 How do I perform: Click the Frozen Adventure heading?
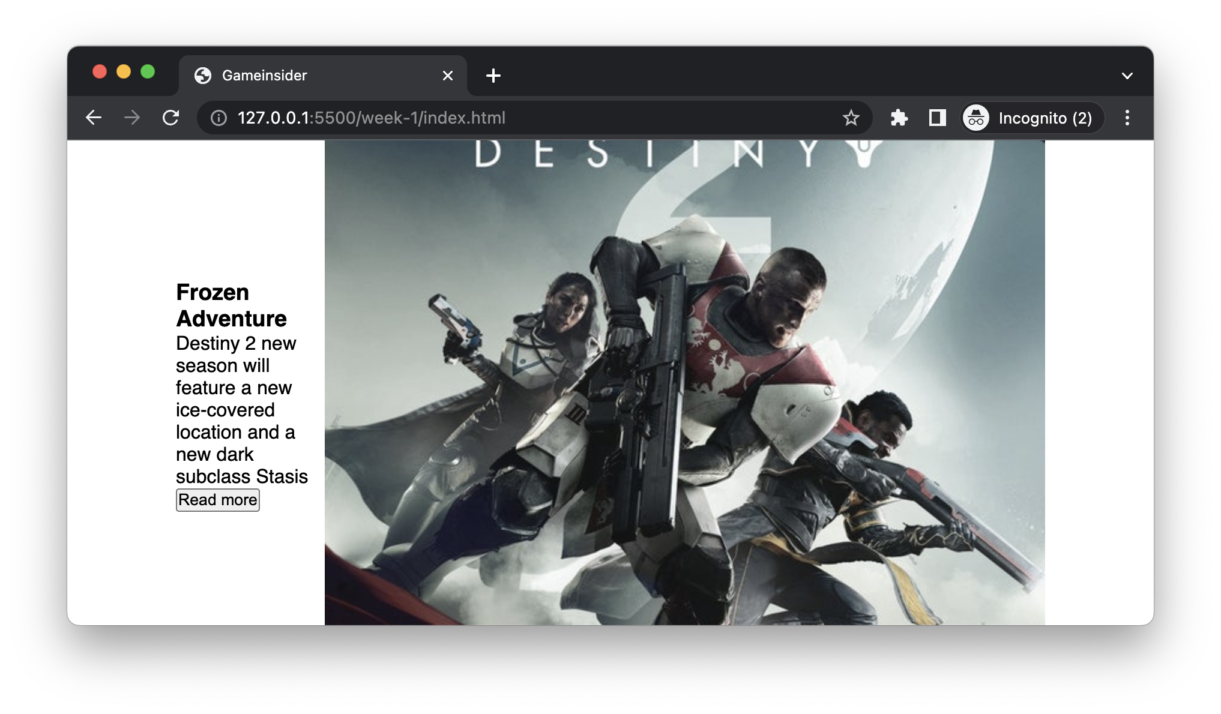pos(231,305)
